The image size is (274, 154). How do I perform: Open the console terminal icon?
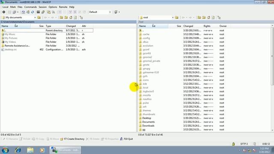[38, 12]
